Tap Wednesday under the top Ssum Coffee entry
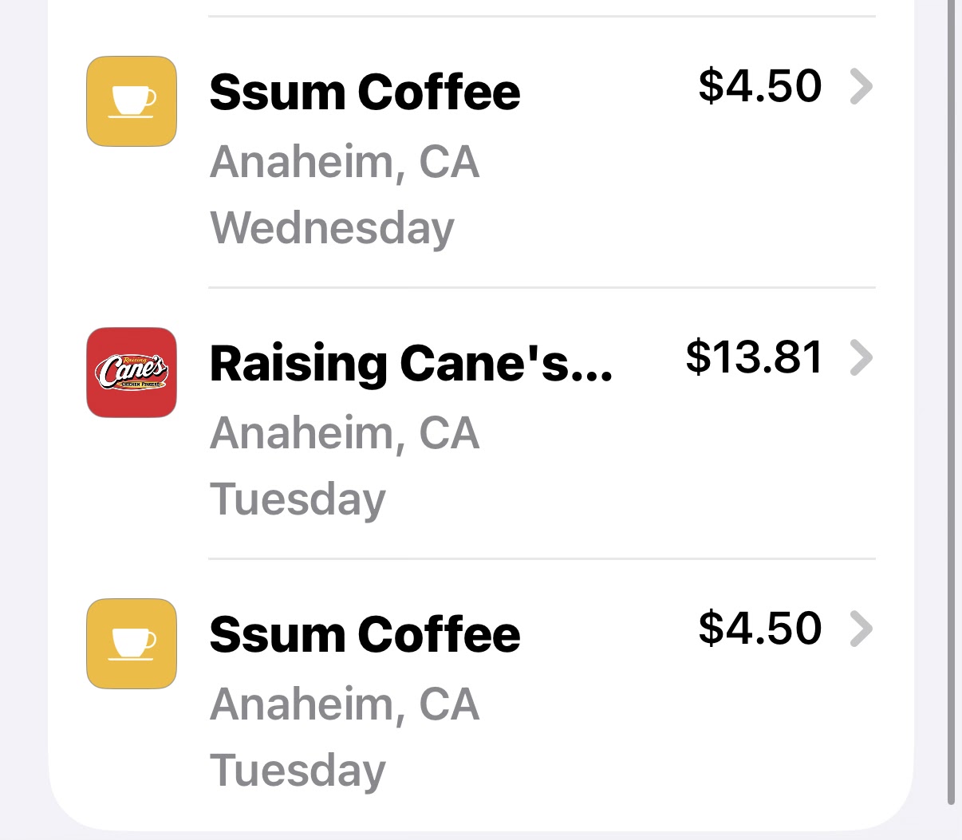The width and height of the screenshot is (962, 840). click(x=331, y=227)
